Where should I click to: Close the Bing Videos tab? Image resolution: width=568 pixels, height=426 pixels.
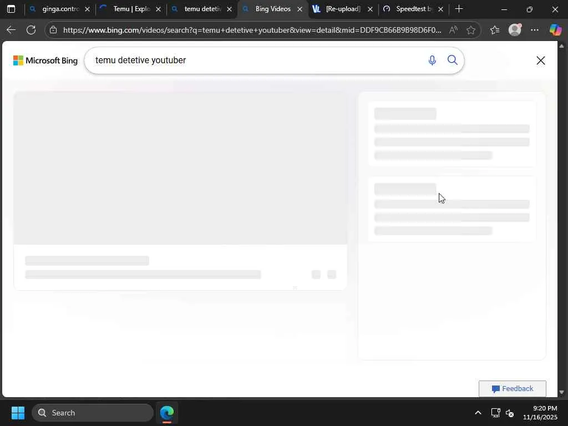[300, 9]
